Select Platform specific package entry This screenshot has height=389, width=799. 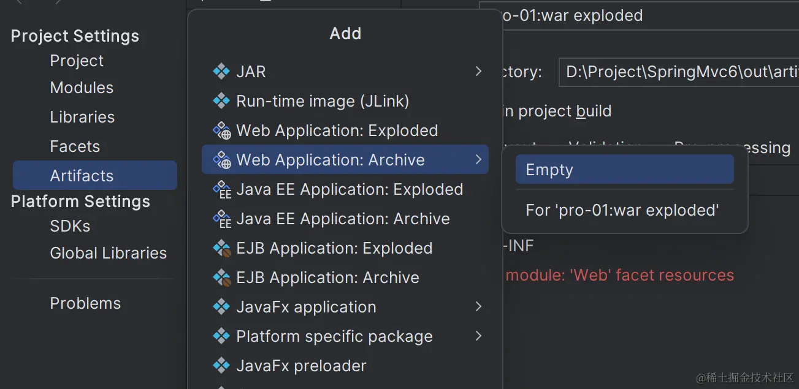click(345, 336)
